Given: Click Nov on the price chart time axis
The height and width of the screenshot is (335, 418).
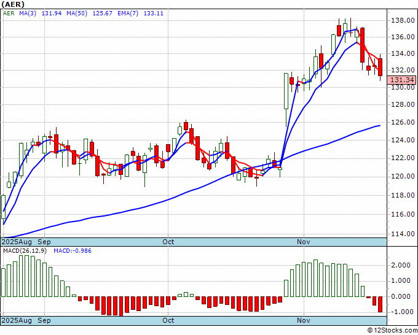Looking at the screenshot, I should [x=304, y=242].
